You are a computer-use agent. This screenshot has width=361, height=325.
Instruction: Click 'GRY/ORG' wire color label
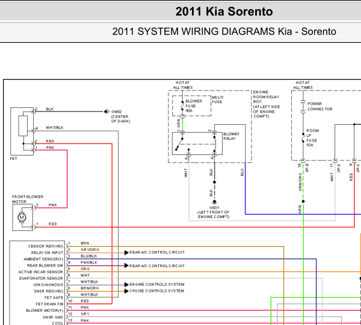(x=90, y=250)
